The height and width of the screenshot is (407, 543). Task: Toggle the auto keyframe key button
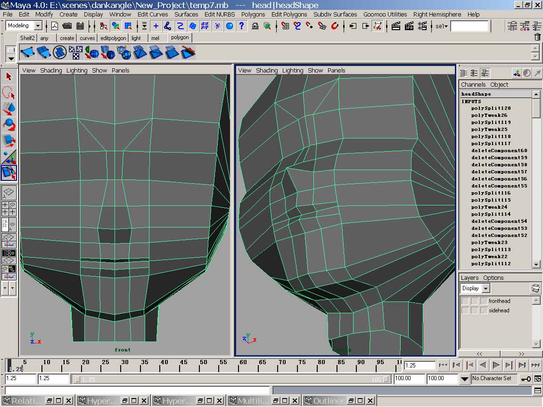tap(525, 379)
